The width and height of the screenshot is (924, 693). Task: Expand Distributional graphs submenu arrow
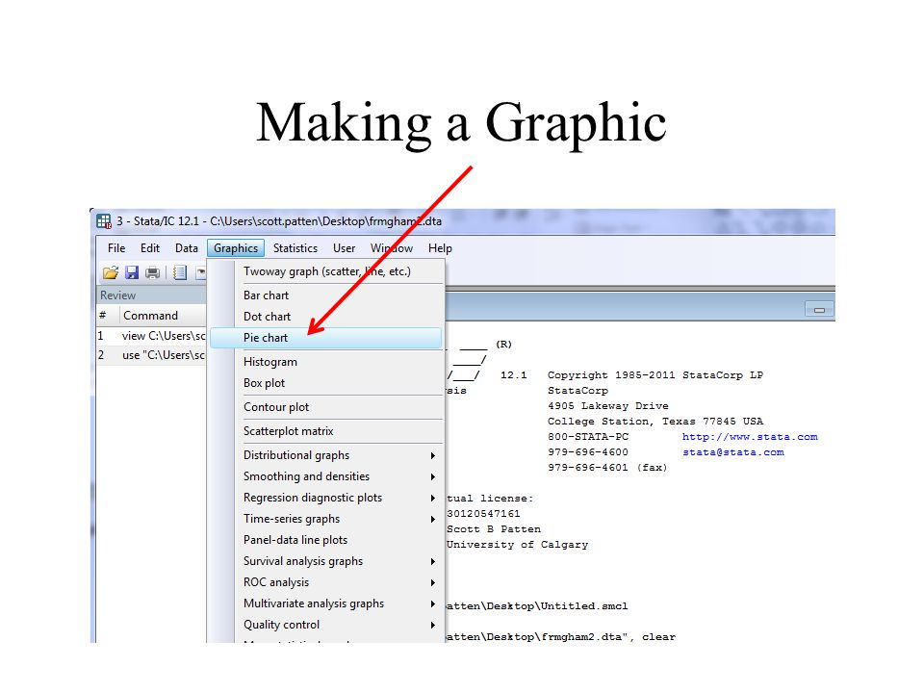(432, 455)
